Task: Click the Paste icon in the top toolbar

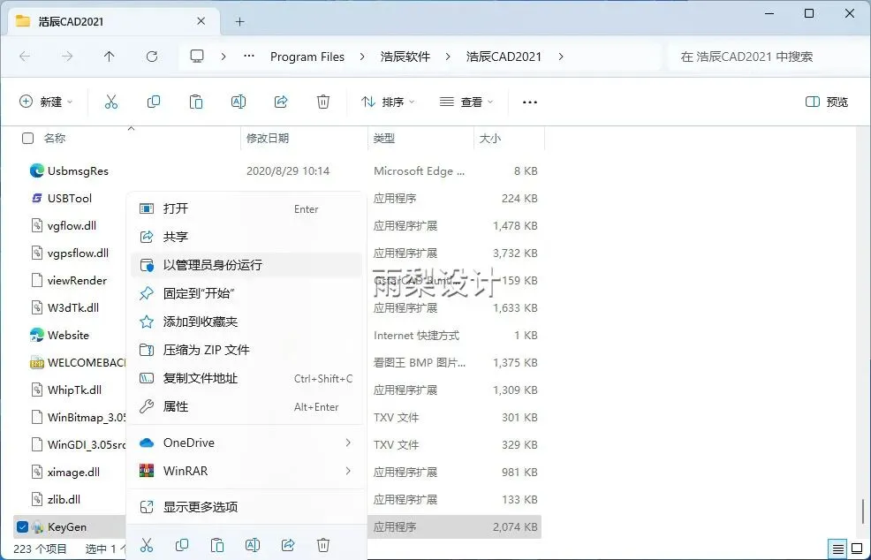Action: pyautogui.click(x=196, y=102)
